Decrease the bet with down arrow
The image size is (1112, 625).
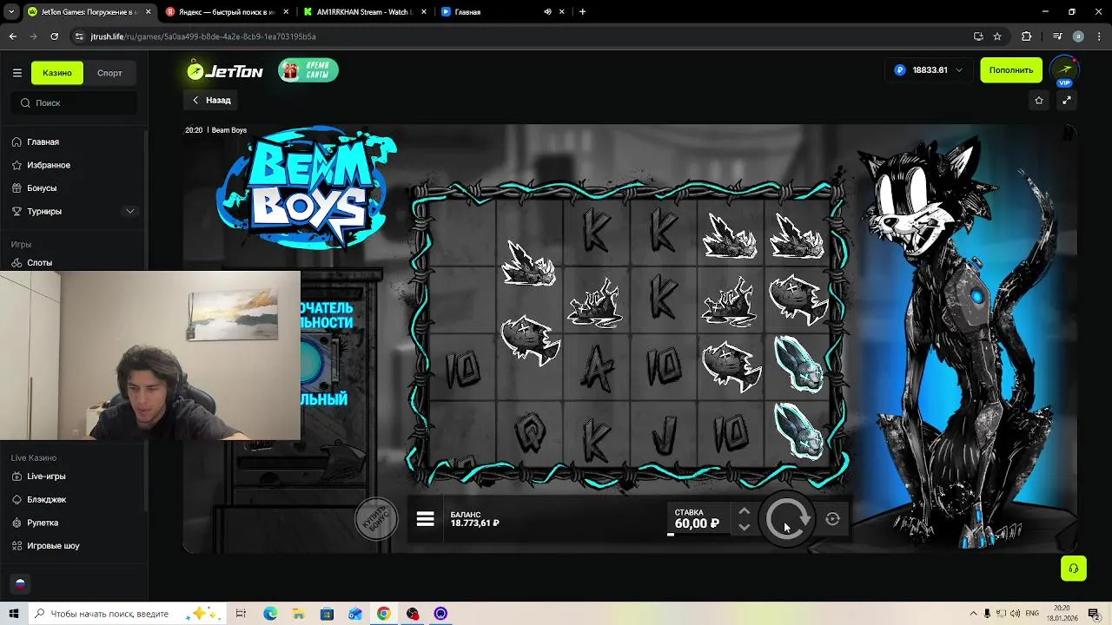point(744,527)
